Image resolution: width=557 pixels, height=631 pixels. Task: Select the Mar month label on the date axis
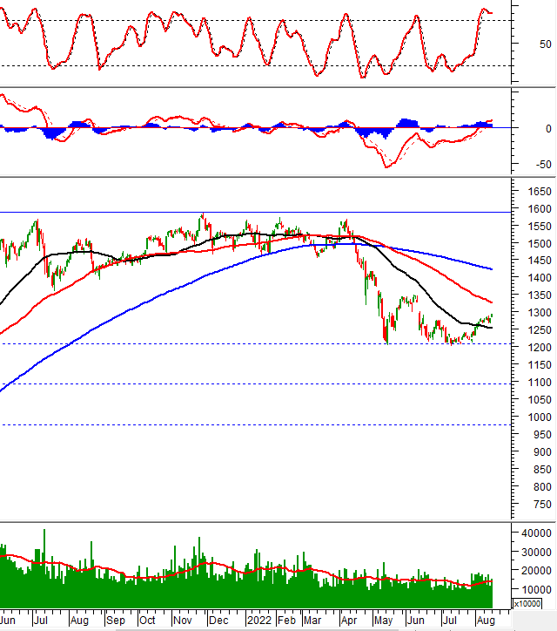[x=312, y=621]
